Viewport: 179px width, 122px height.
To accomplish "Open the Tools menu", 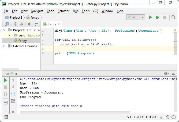I will (x=85, y=11).
